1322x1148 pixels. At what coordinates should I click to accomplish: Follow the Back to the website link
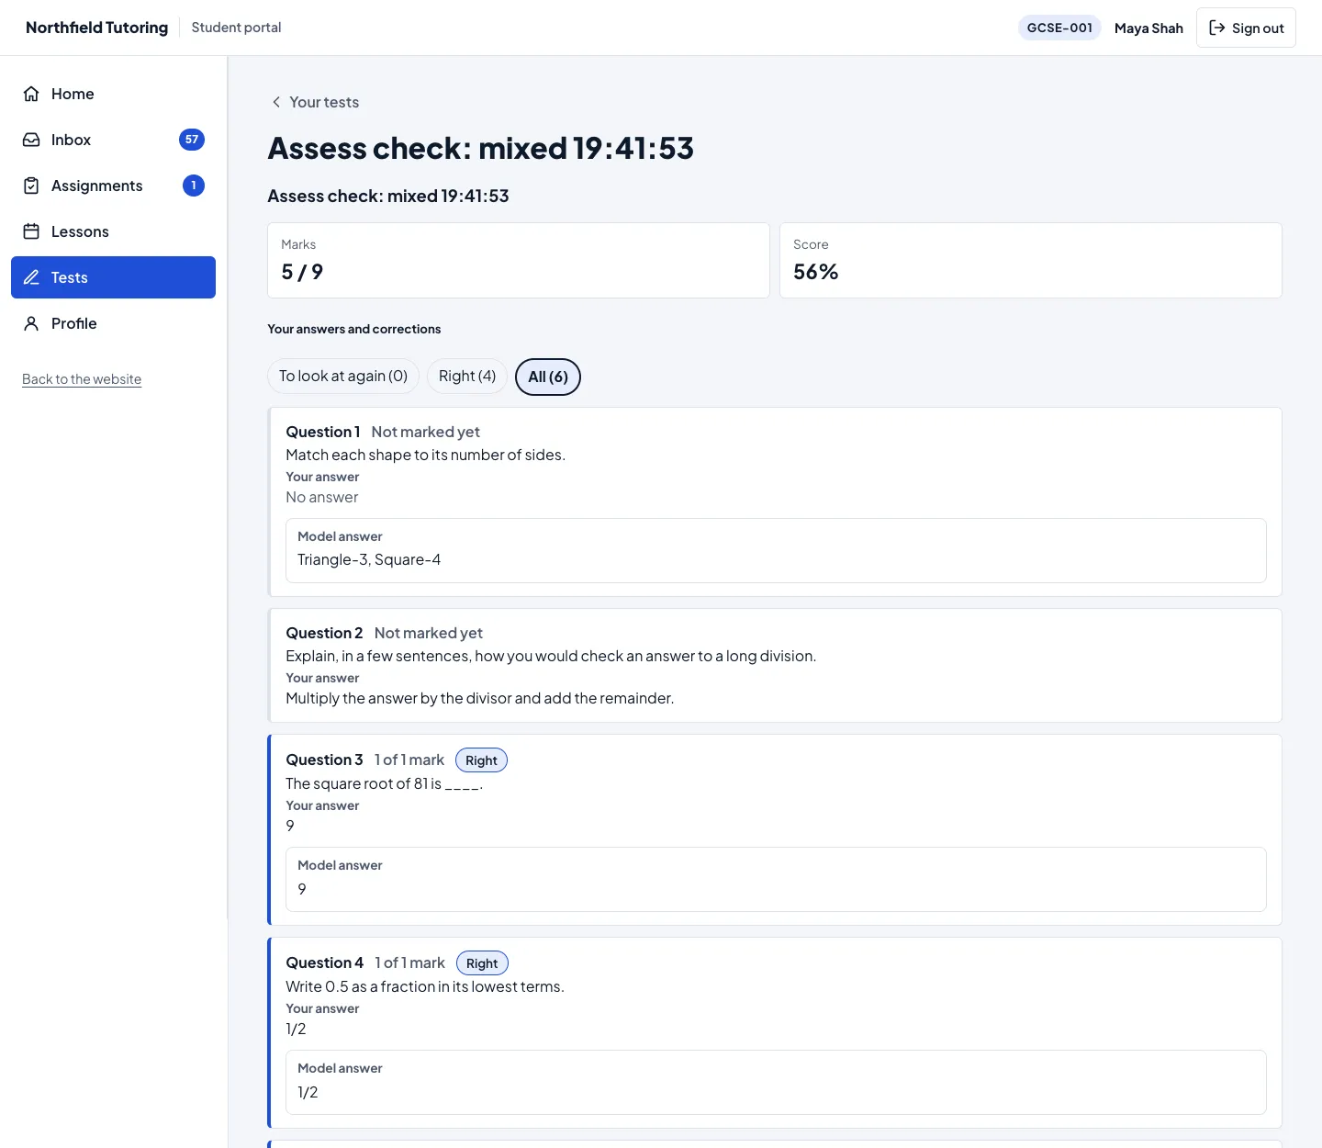(x=82, y=379)
